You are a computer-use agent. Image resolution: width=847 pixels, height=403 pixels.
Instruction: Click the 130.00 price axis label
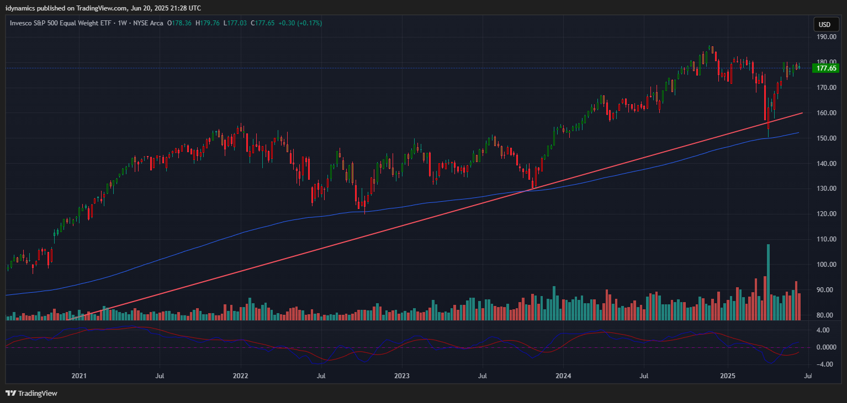[827, 189]
